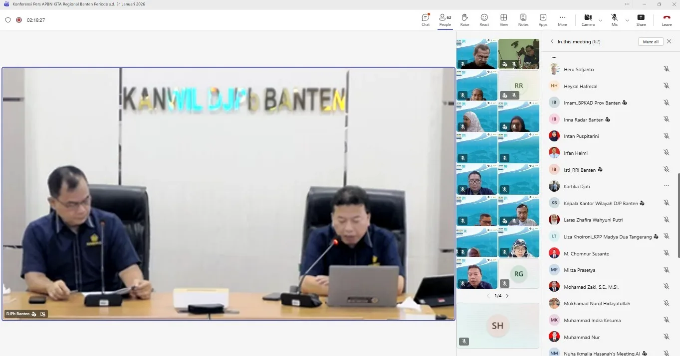Open meeting Notes
This screenshot has width=680, height=356.
click(x=523, y=20)
